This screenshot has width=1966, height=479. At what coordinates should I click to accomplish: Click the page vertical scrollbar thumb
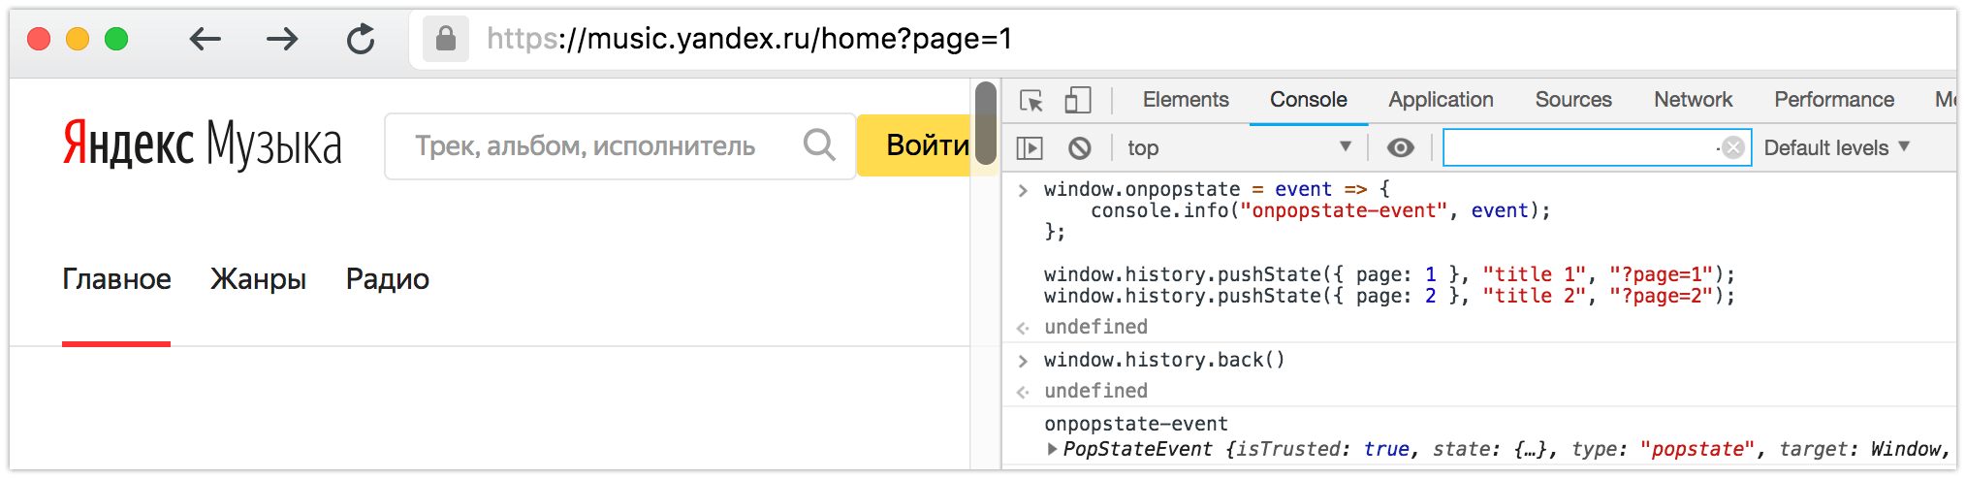(x=986, y=123)
